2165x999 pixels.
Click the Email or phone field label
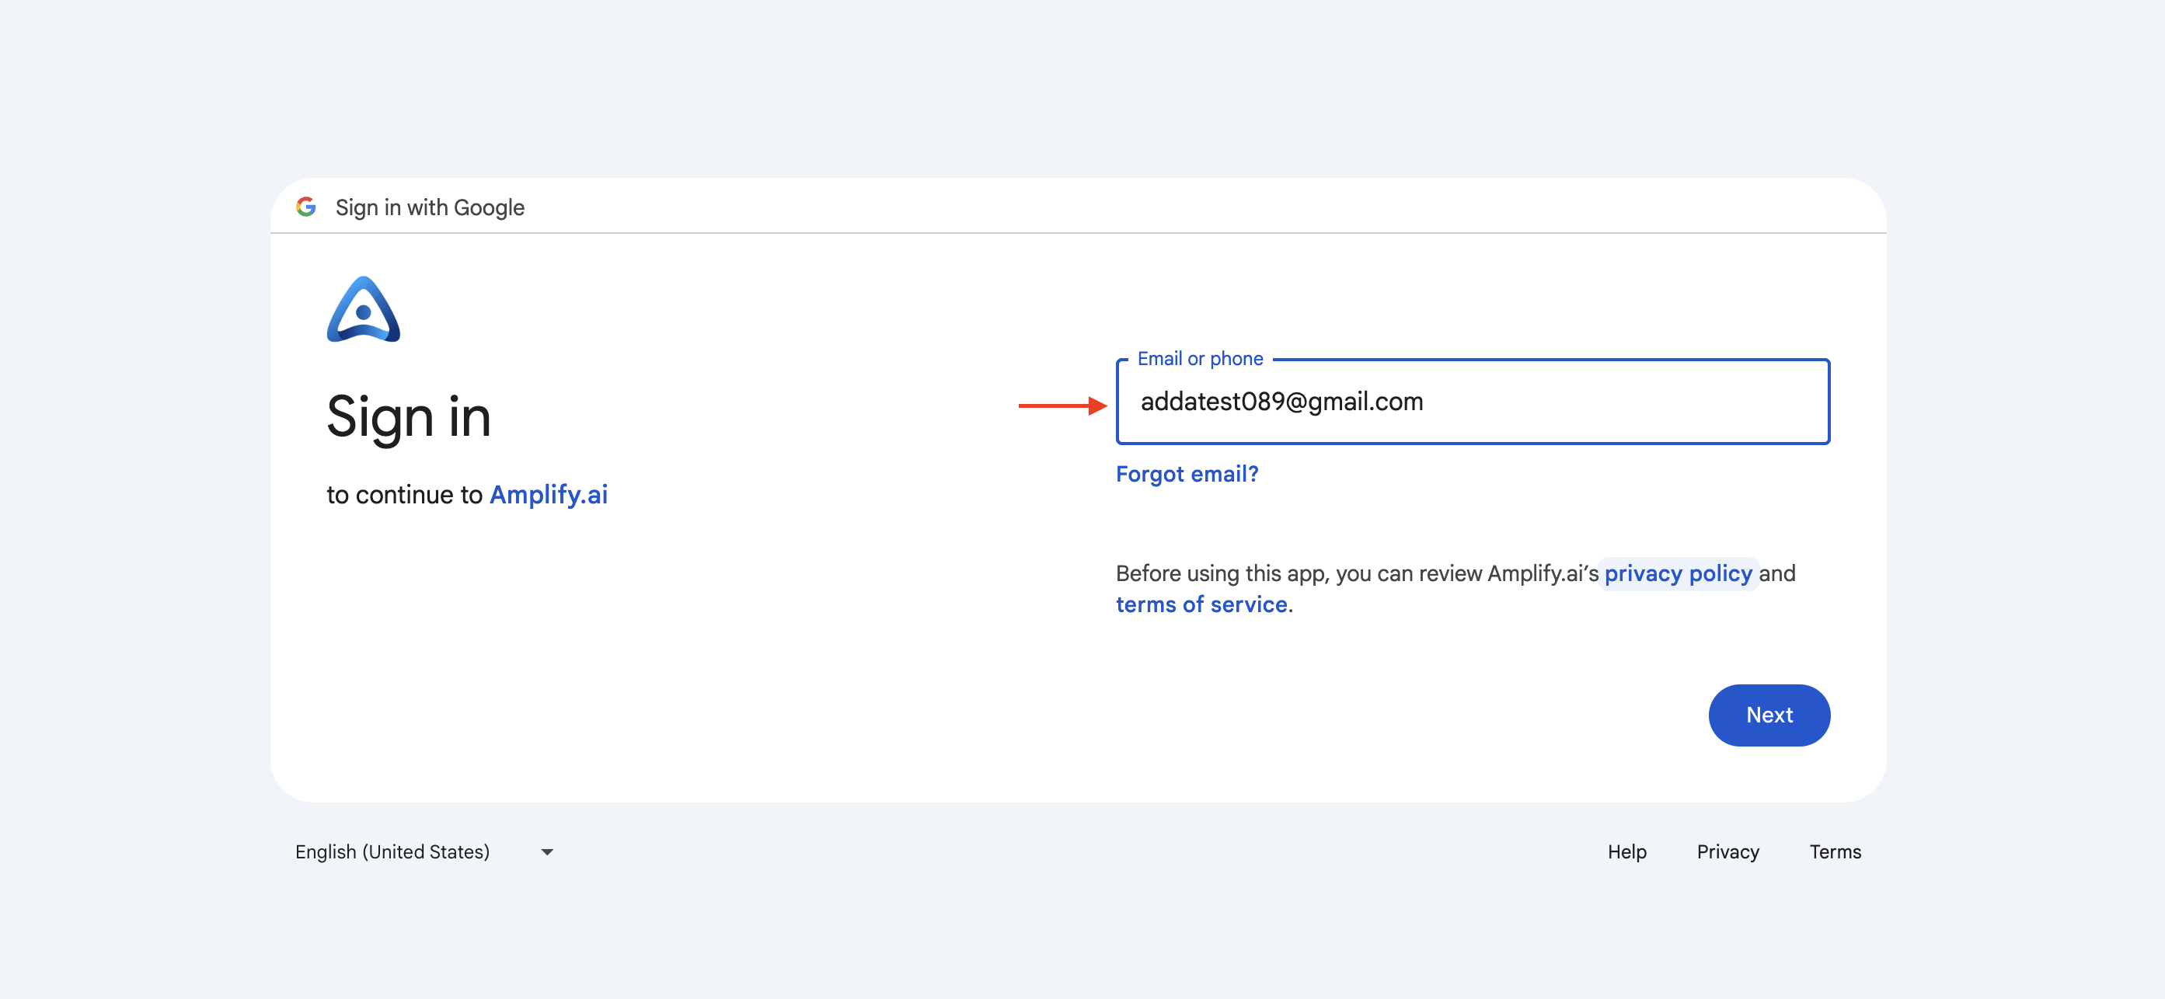[x=1199, y=359]
